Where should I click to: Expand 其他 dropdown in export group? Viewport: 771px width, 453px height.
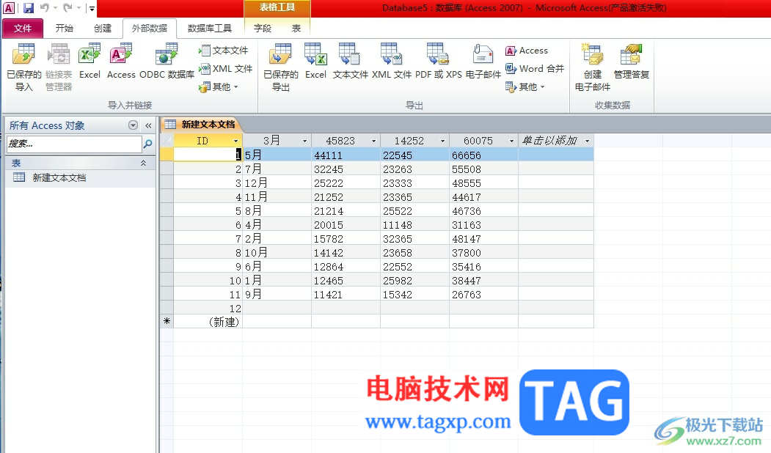point(525,87)
